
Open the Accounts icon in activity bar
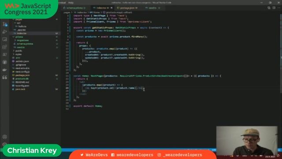(x=5, y=136)
